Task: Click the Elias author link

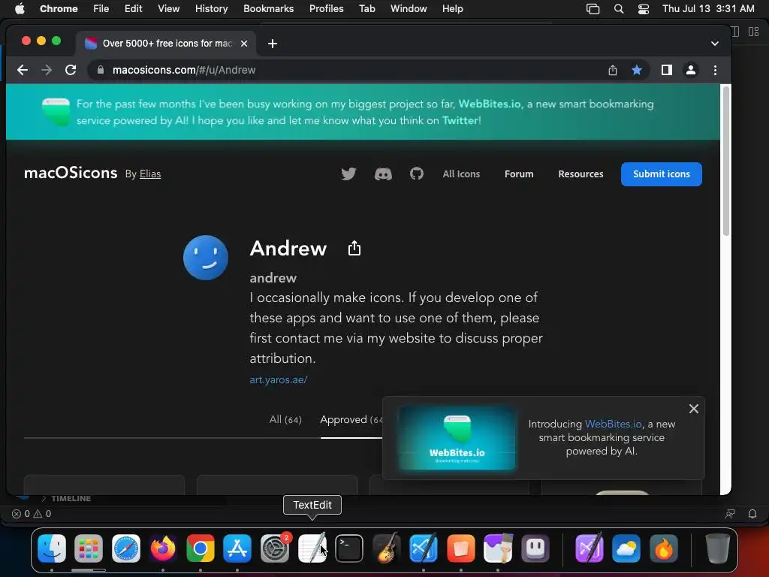Action: point(150,174)
